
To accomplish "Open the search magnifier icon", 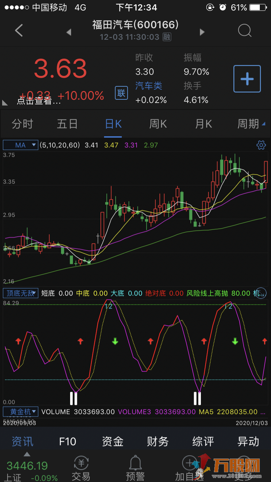I will 245,31.
